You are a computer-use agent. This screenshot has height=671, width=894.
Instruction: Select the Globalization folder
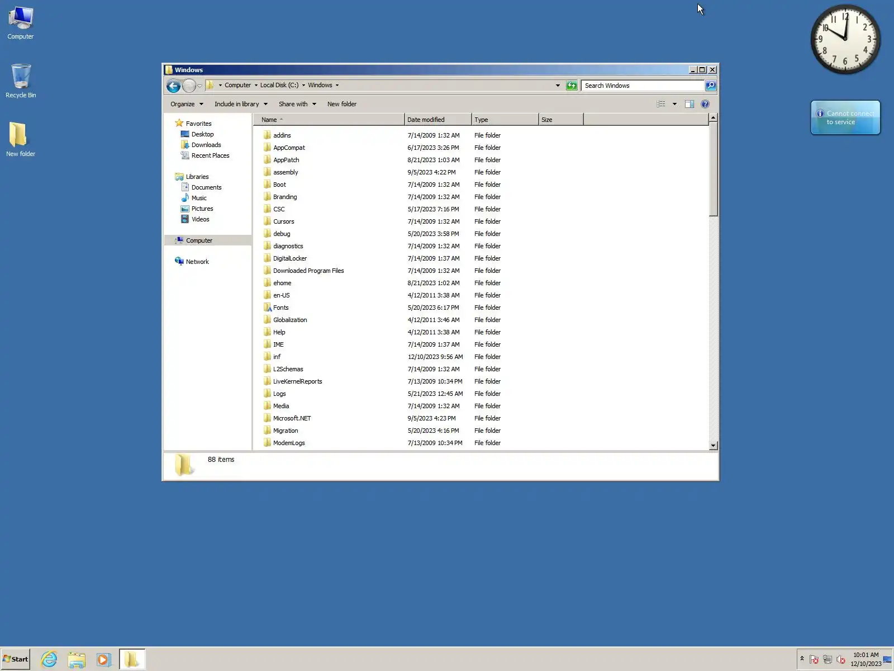[x=290, y=320]
